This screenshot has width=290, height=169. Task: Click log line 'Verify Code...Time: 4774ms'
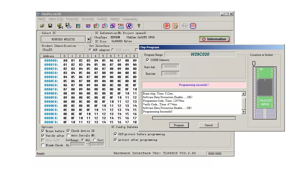click(x=160, y=105)
